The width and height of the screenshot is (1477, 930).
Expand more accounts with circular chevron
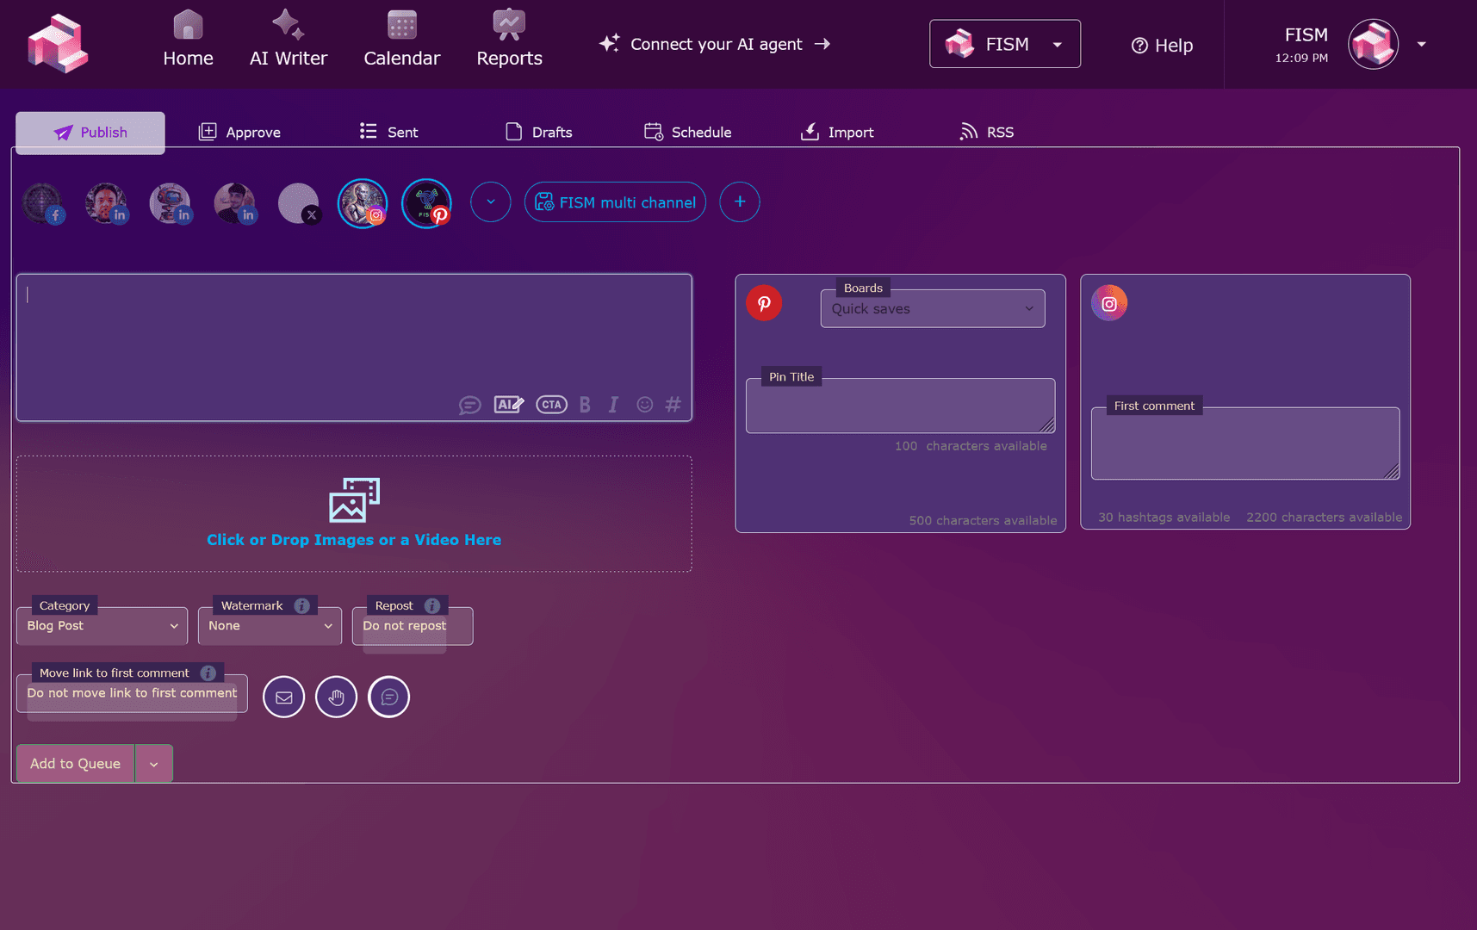coord(491,202)
